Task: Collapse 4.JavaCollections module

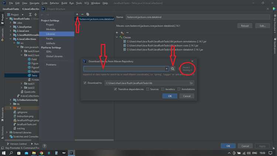Action: [x=10, y=39]
